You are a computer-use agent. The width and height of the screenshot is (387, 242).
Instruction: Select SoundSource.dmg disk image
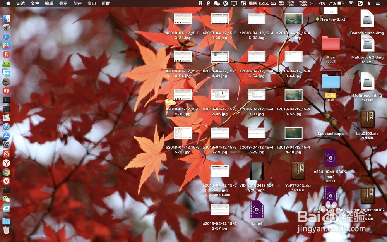367,19
